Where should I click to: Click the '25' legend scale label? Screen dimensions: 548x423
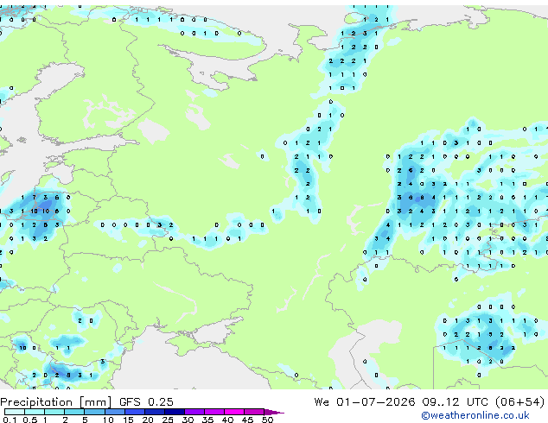[x=168, y=420]
